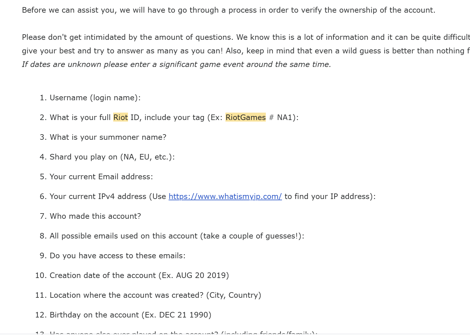
Task: Click the verify ownership intro sentence
Action: [228, 10]
